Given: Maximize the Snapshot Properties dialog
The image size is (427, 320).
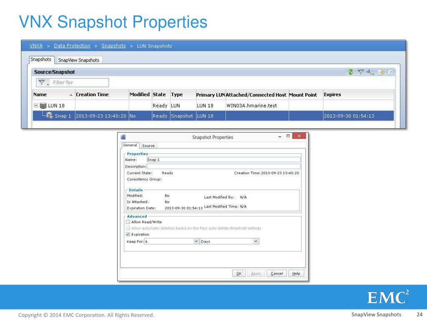Looking at the screenshot, I should pos(288,136).
